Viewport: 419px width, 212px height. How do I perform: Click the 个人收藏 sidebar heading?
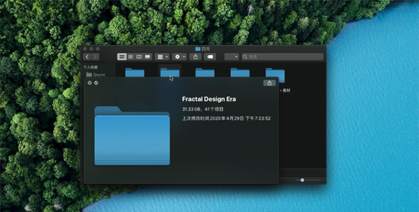pyautogui.click(x=90, y=67)
